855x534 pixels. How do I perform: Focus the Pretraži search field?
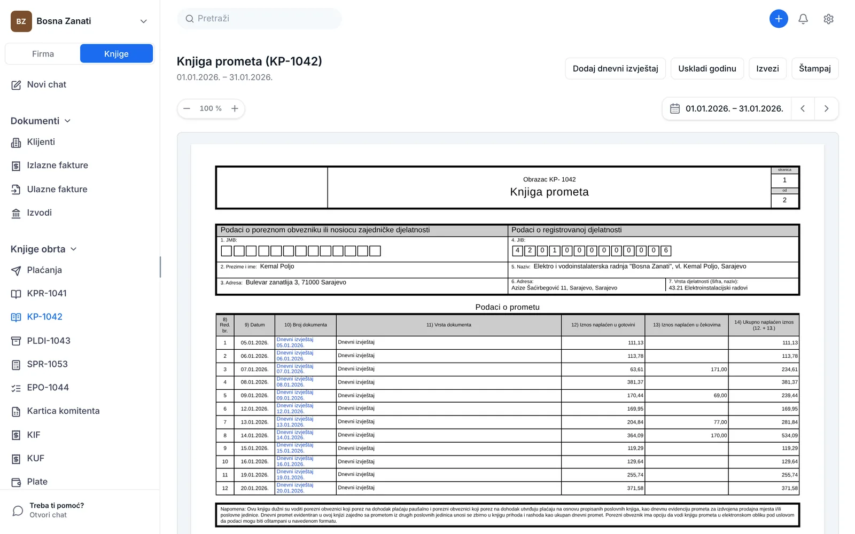[260, 19]
